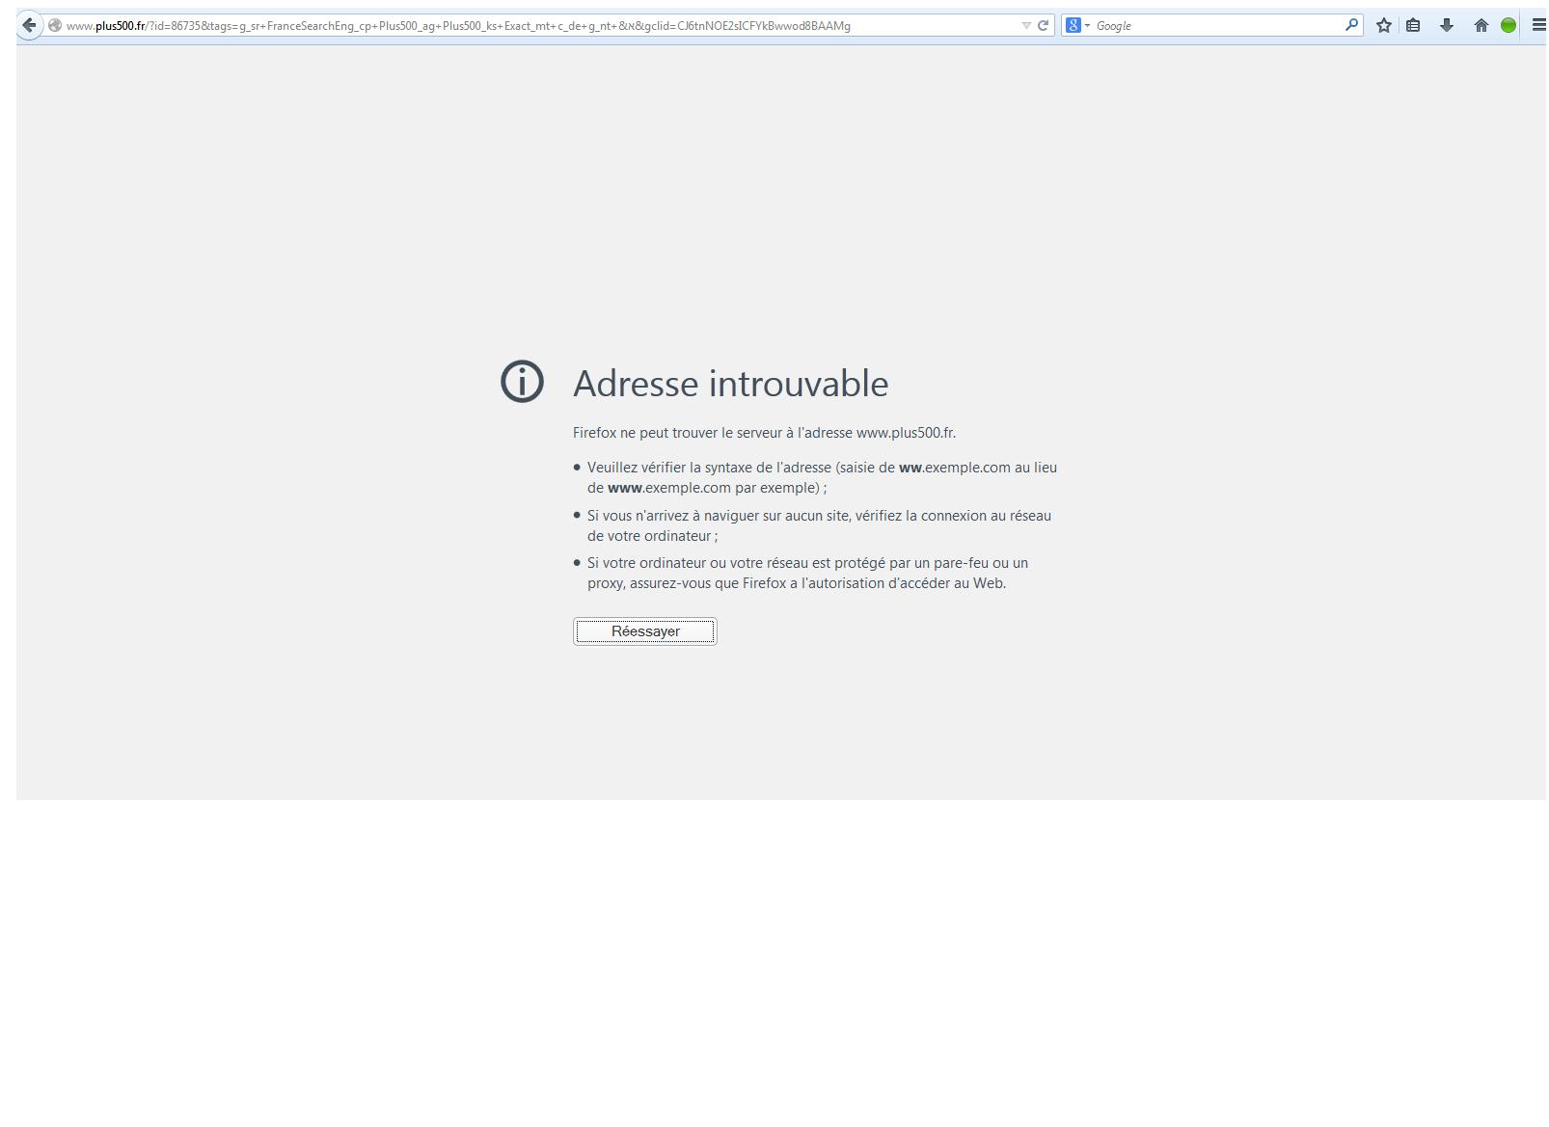Click the search magnifying glass icon
1549x1127 pixels.
click(1351, 25)
